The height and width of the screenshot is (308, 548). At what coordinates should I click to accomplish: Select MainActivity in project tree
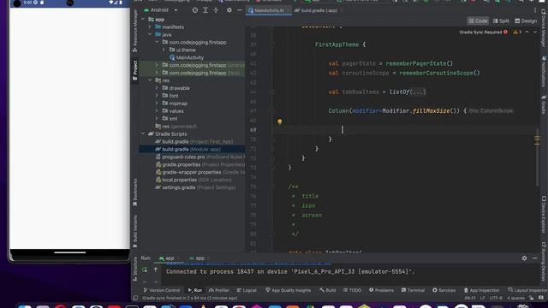[x=187, y=57]
